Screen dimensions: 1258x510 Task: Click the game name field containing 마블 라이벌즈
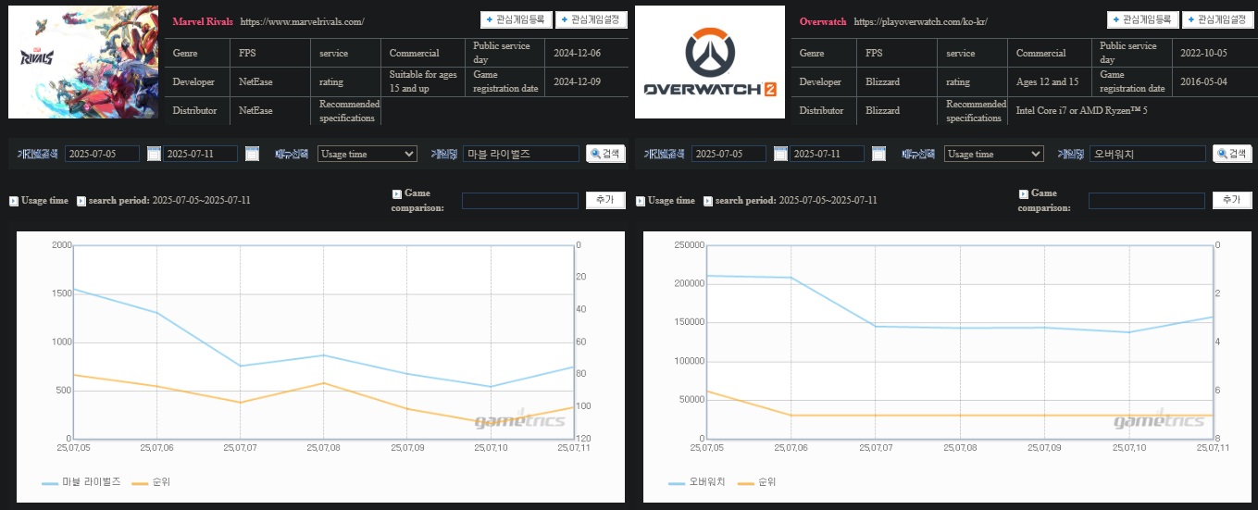(521, 154)
